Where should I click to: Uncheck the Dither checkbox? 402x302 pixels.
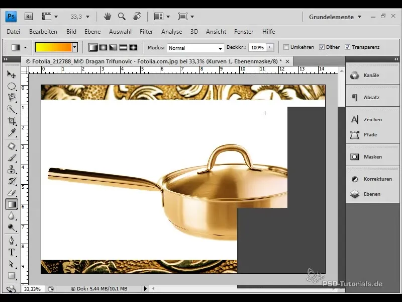tap(322, 47)
